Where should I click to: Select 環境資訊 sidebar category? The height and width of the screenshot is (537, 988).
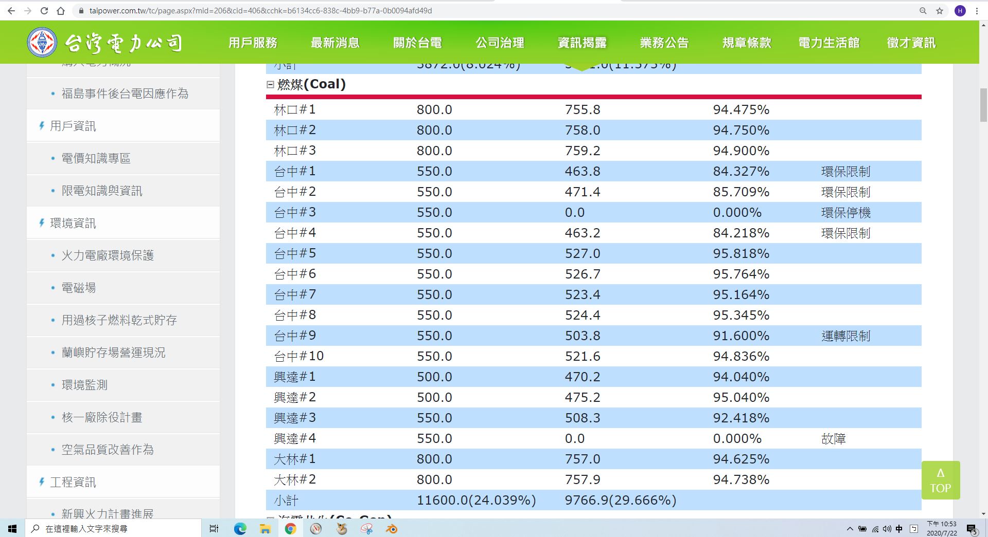(x=73, y=223)
